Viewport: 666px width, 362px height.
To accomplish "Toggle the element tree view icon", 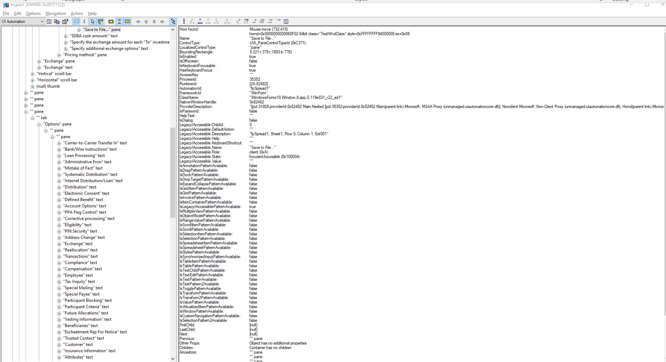I will point(173,21).
